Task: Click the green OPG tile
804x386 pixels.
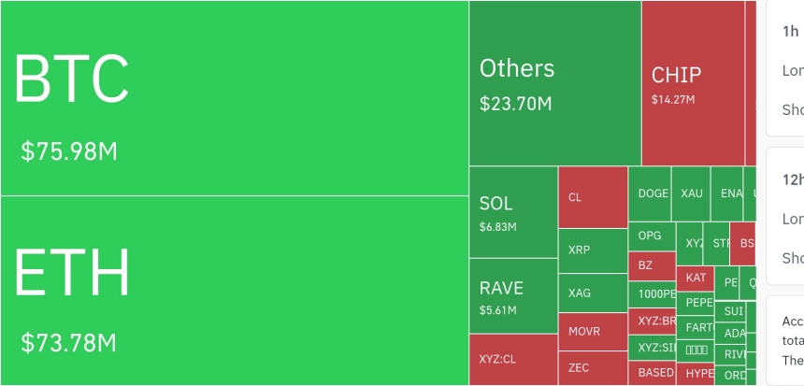Action: click(x=652, y=236)
